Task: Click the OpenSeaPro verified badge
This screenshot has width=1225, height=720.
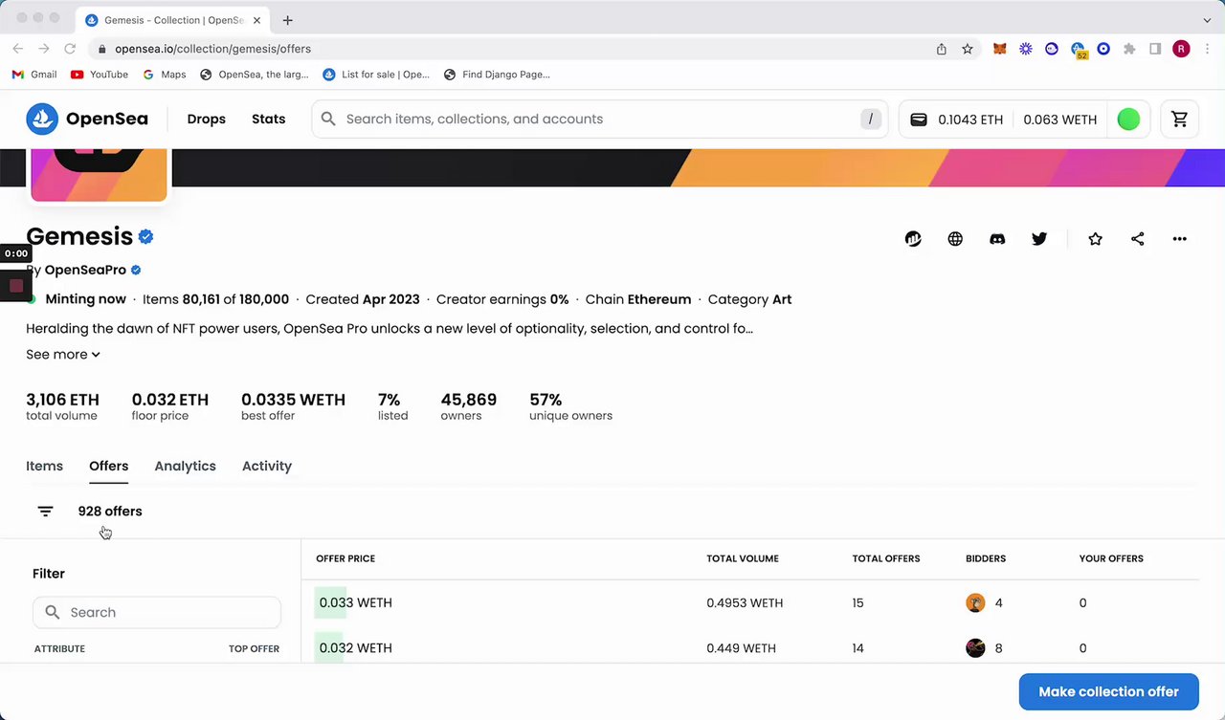Action: [x=136, y=270]
